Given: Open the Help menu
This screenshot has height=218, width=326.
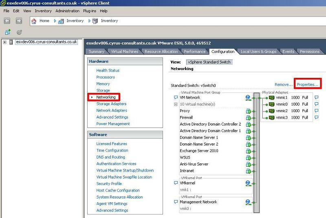Looking at the screenshot, I should point(104,11).
